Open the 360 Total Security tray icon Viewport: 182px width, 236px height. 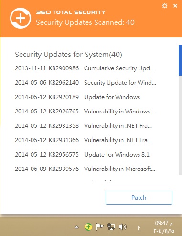tap(88, 227)
